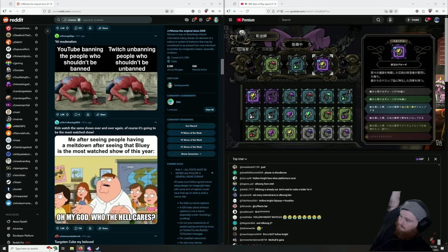The height and width of the screenshot is (252, 448).
Task: Toggle favorite star for r/MMORPG
Action: tap(36, 126)
